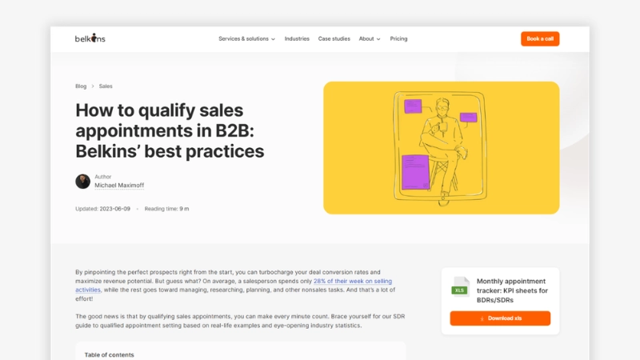Click the Table of contents heading
640x360 pixels.
pos(110,354)
